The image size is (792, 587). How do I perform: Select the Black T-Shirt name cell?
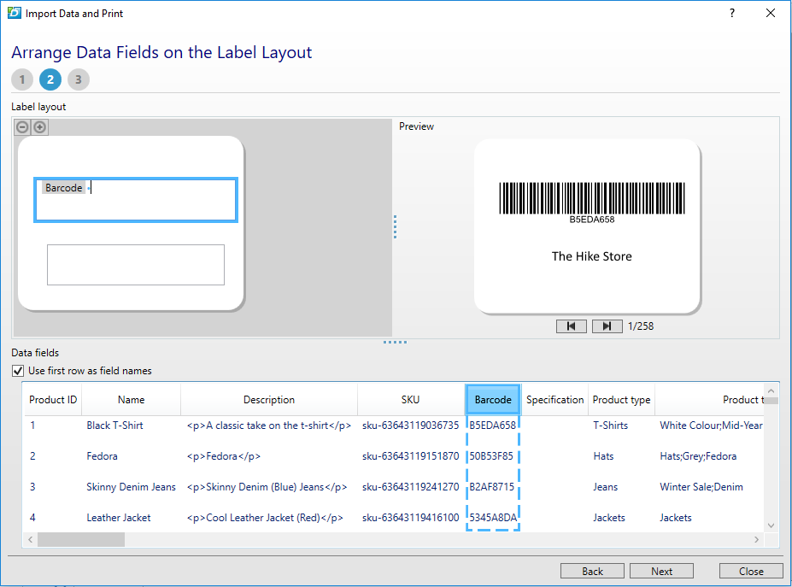[114, 426]
